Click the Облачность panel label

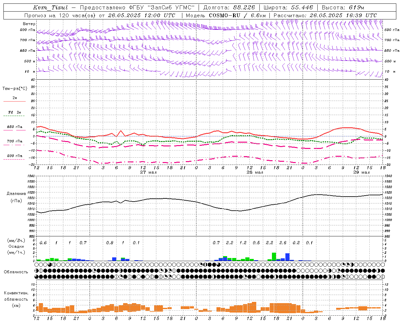16,272
